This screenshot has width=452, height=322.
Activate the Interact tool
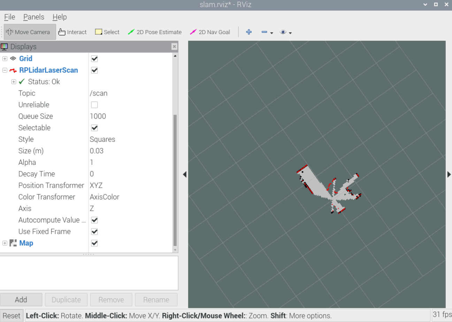pos(72,32)
